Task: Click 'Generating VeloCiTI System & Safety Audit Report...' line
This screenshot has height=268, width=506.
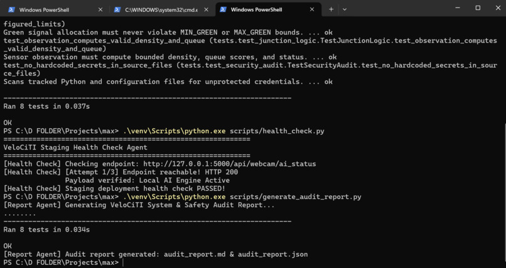Action: 170,205
